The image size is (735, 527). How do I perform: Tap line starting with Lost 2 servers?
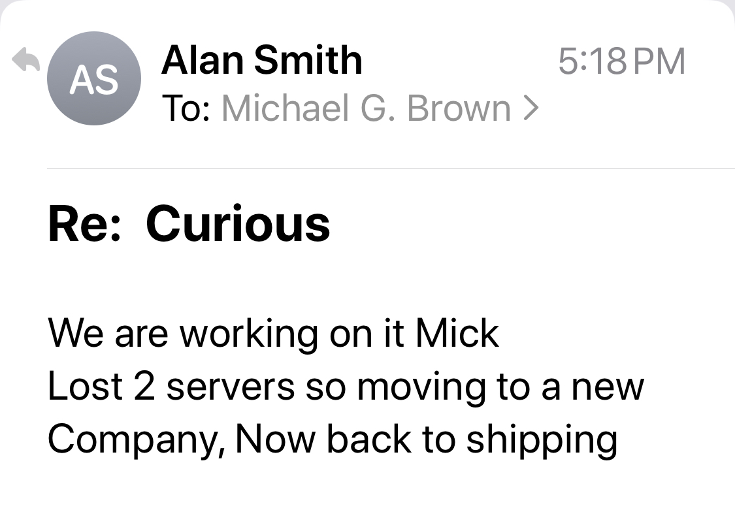[x=346, y=387]
